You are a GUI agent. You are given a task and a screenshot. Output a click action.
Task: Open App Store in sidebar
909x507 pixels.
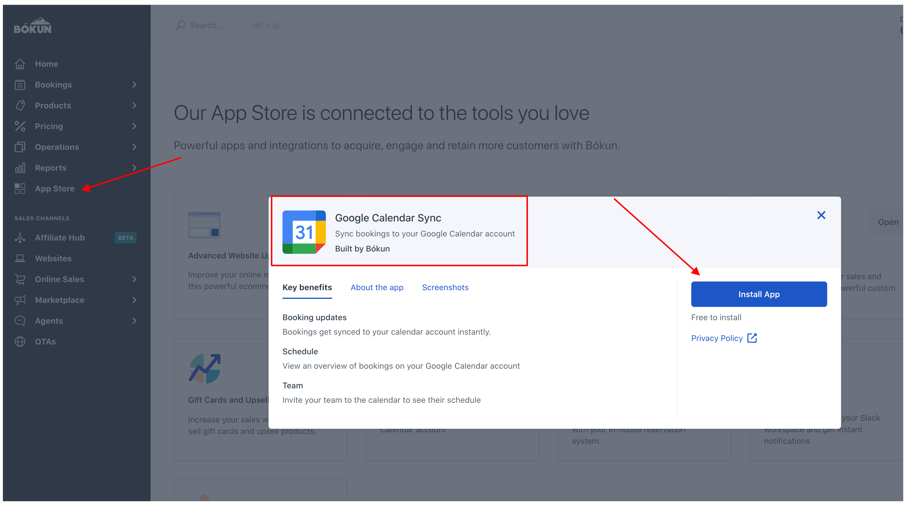55,189
